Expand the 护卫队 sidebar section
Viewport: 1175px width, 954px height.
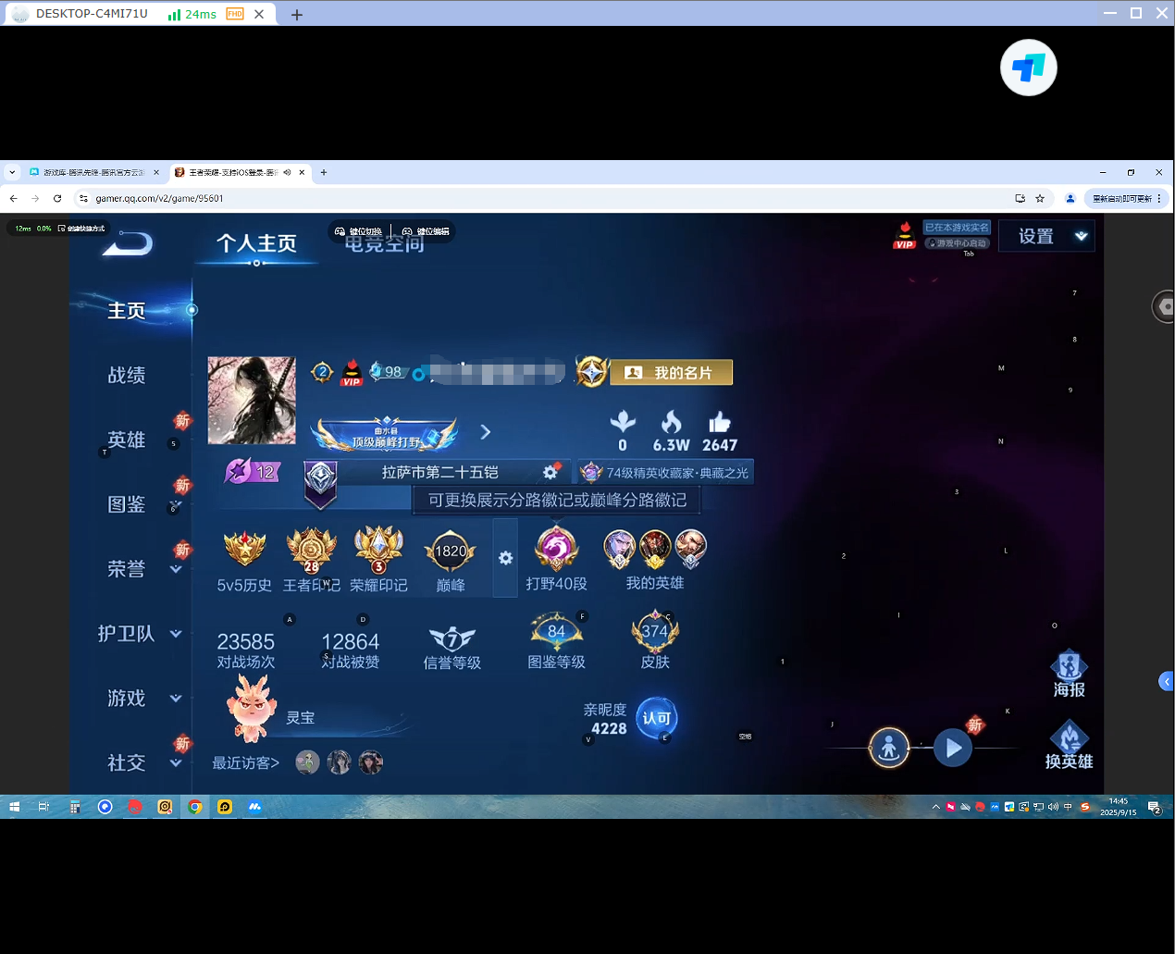[176, 635]
